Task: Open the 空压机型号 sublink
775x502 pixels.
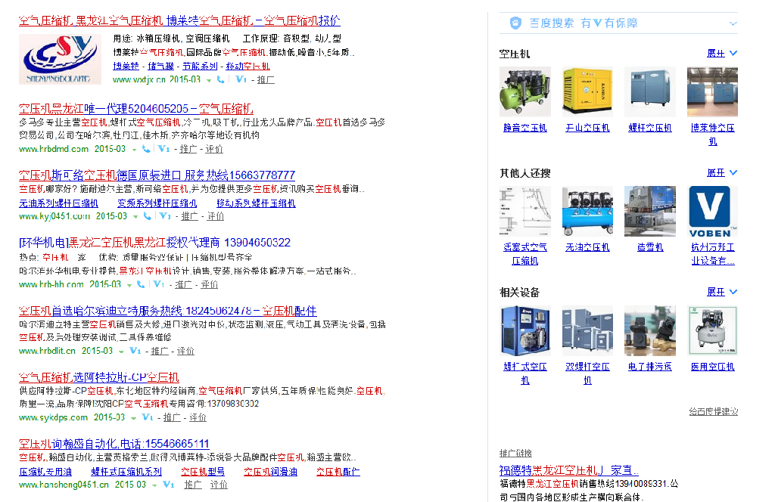Action: coord(203,472)
